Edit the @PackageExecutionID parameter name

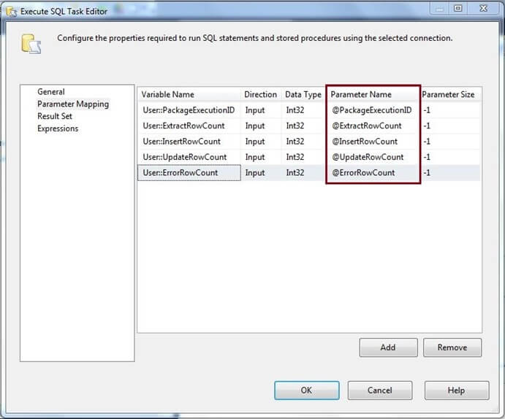(x=373, y=110)
